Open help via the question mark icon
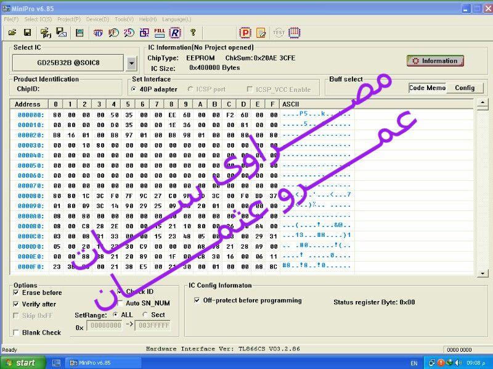The width and height of the screenshot is (493, 369). click(x=193, y=33)
